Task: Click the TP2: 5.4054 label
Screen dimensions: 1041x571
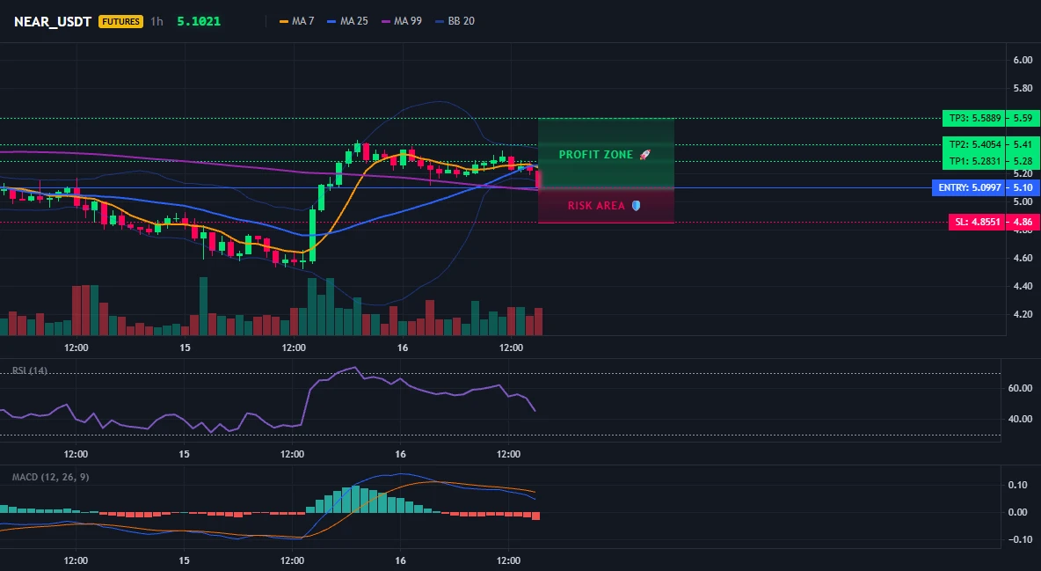Action: (974, 144)
